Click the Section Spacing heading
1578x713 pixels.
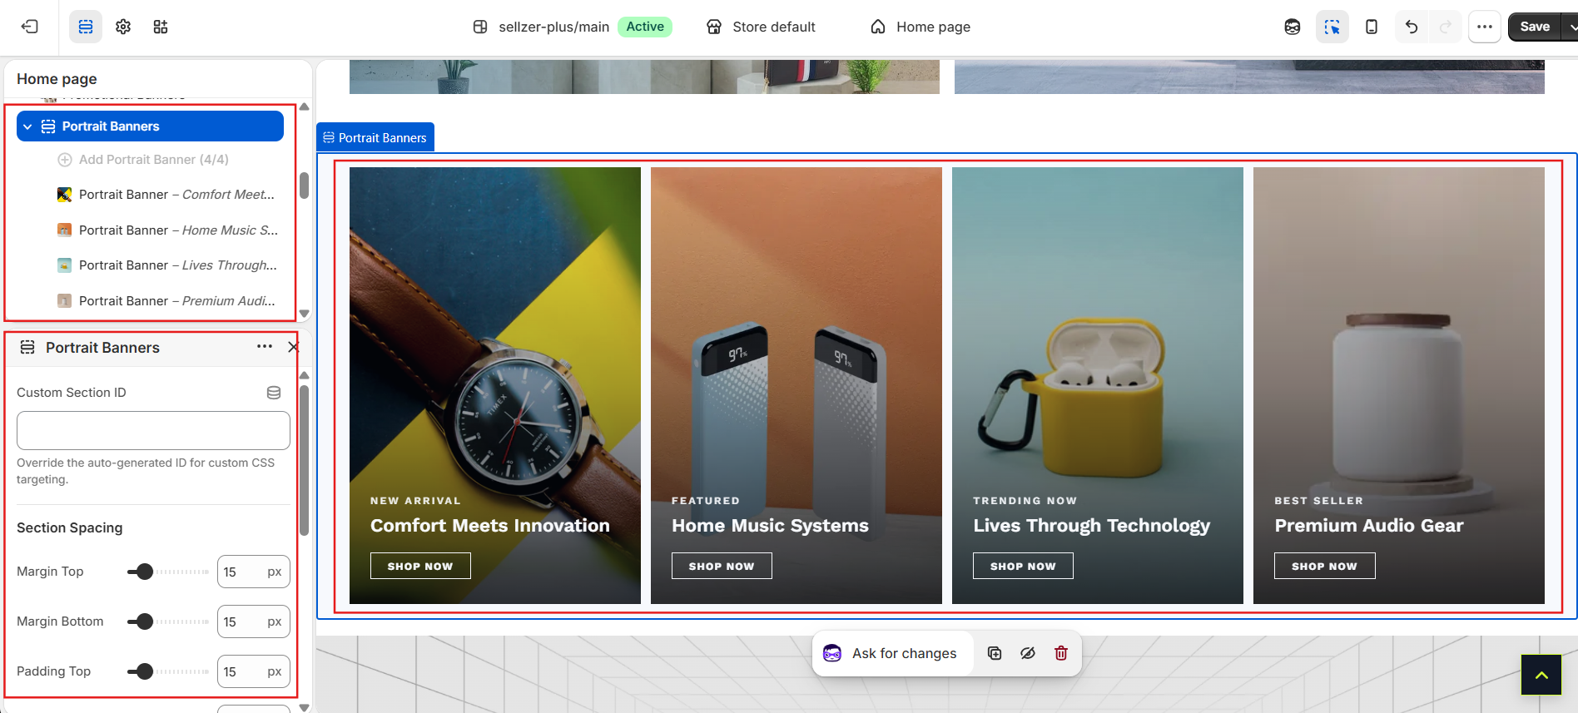tap(70, 528)
